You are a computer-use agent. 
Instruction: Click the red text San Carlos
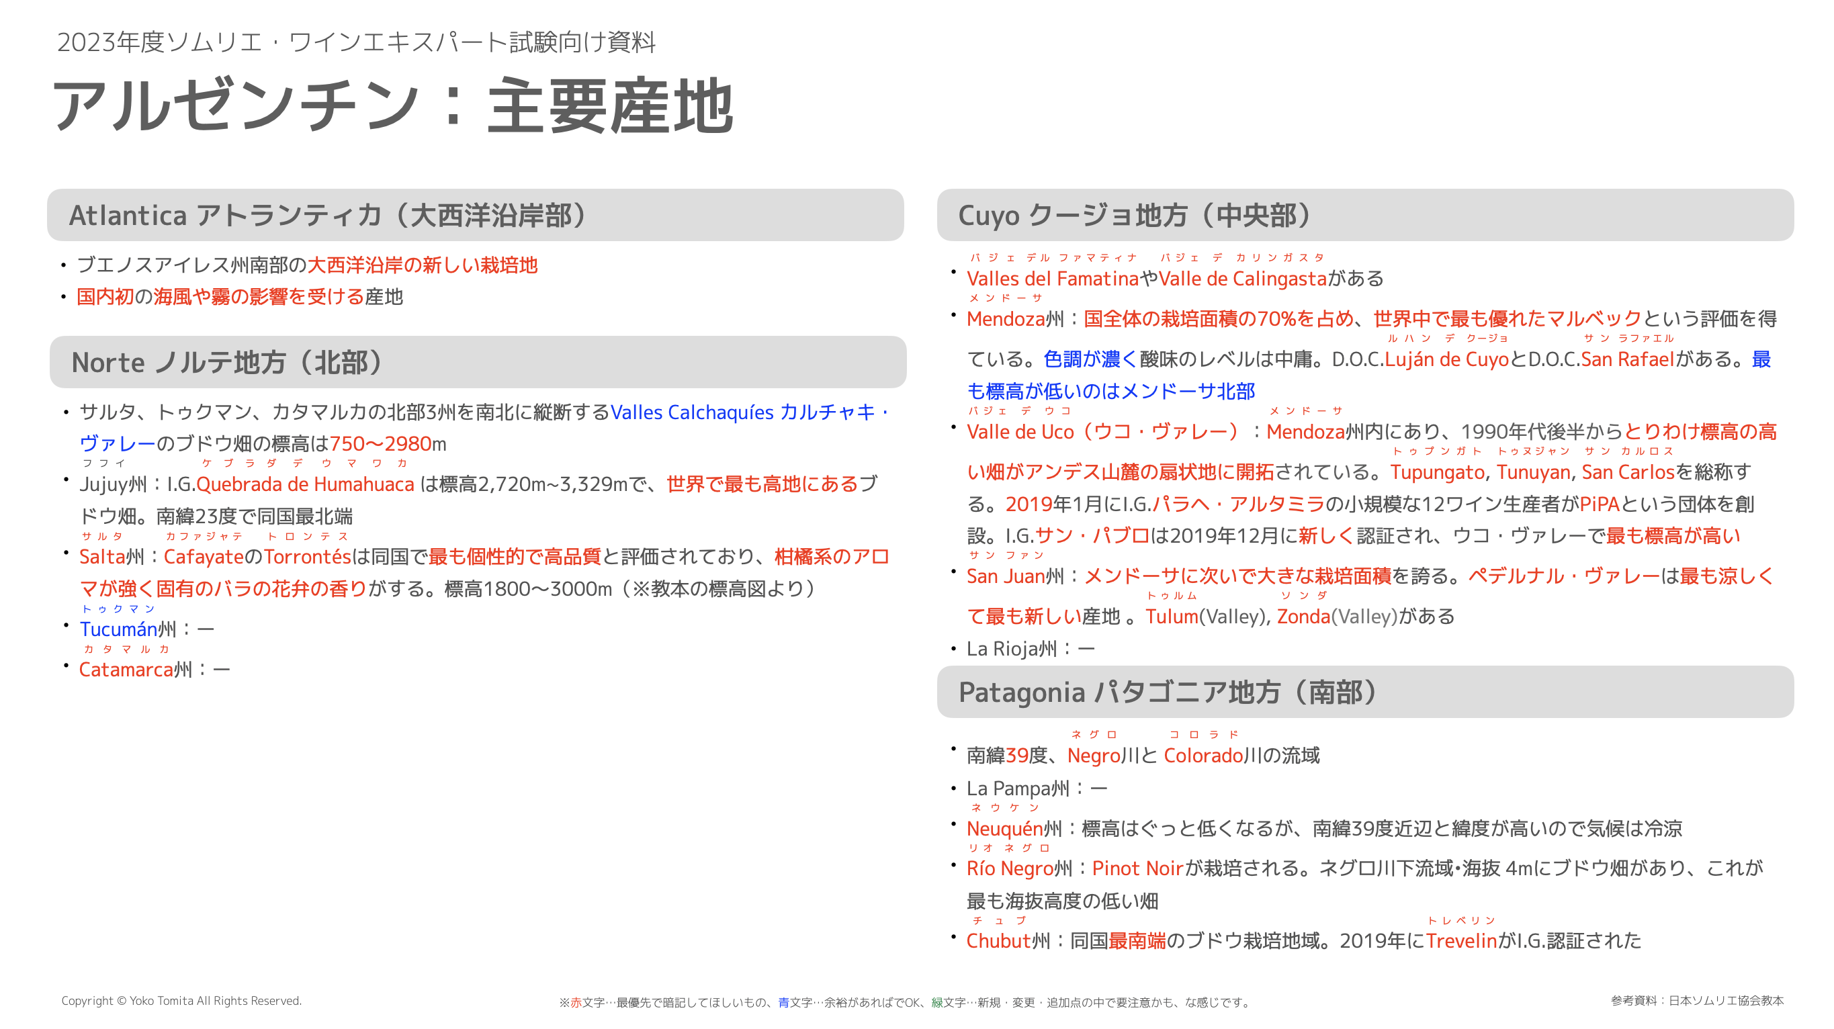click(x=1628, y=472)
